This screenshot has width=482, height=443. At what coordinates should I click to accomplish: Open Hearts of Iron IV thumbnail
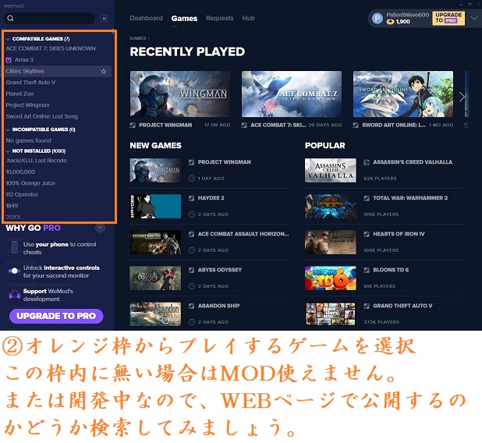[x=331, y=243]
